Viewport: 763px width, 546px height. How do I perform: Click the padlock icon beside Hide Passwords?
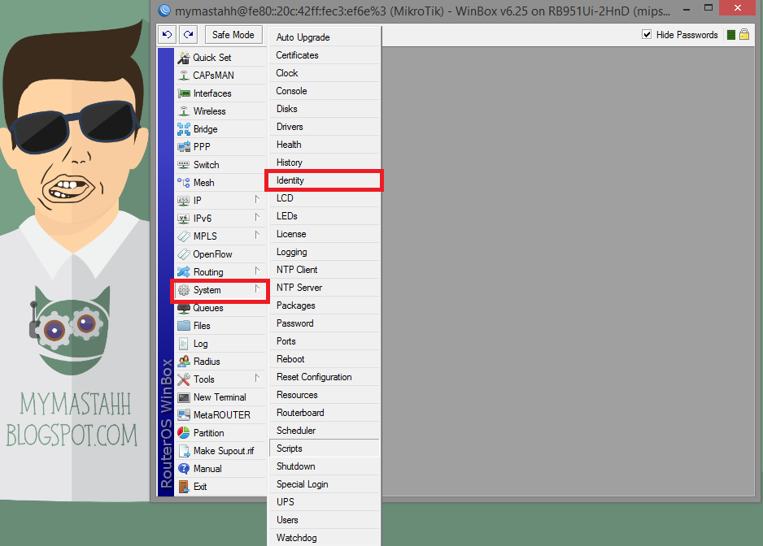(744, 34)
